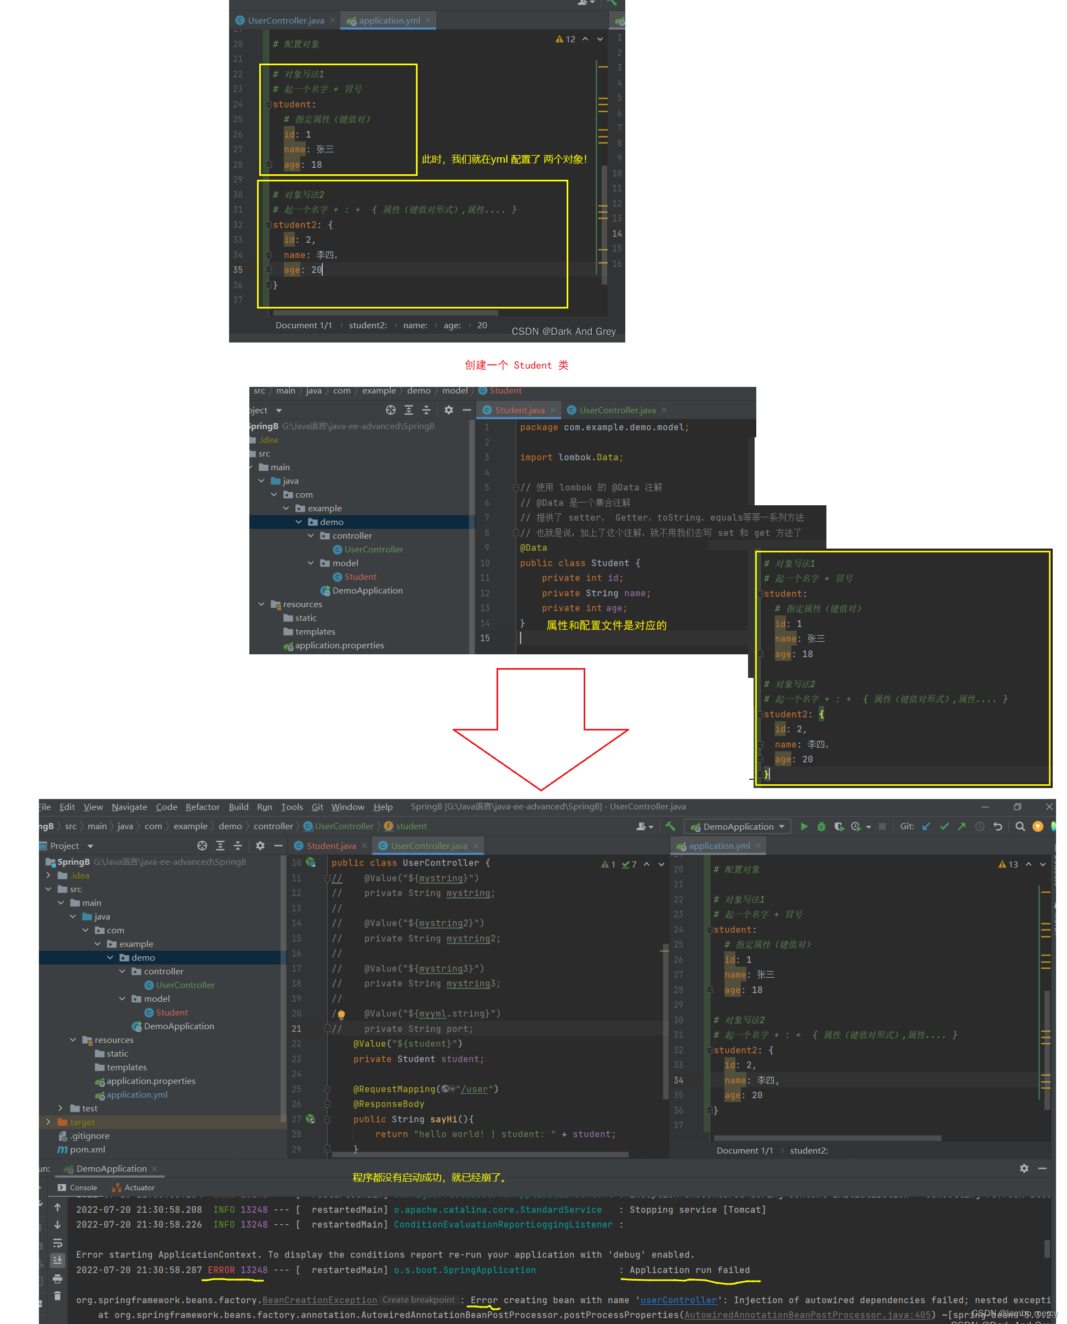Screen dimensions: 1067x1324
Task: Open application.yml in the bottom Project tree
Action: (x=136, y=1095)
